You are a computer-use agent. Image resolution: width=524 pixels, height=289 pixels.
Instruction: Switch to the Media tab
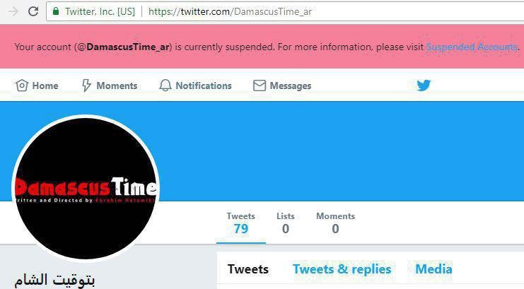pos(433,269)
